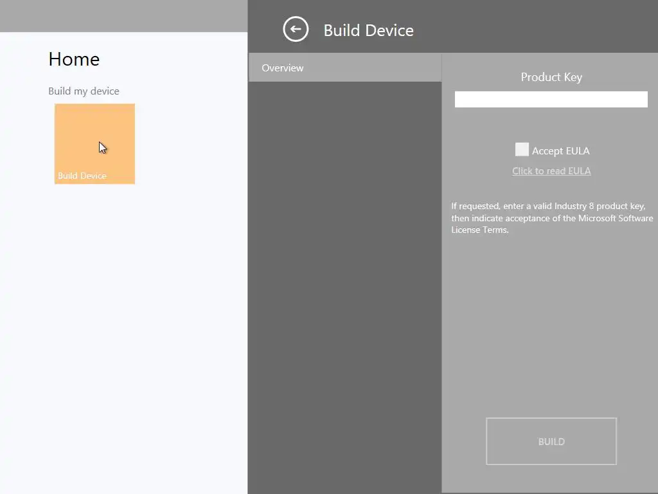Click the Build Device title text

(x=368, y=30)
